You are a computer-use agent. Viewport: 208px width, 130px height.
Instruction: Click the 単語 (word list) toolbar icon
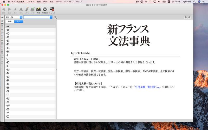[x=38, y=10]
